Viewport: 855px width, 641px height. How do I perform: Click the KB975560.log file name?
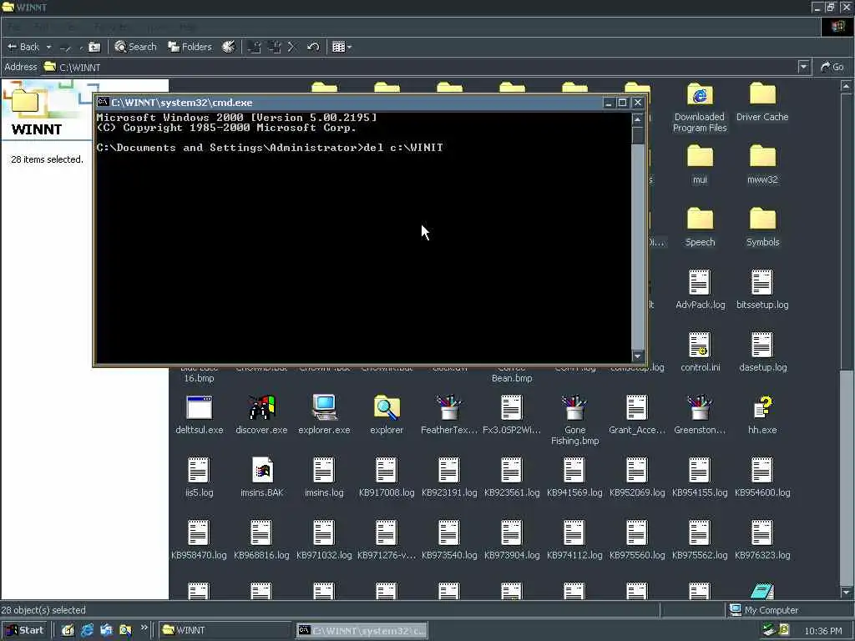coord(637,555)
